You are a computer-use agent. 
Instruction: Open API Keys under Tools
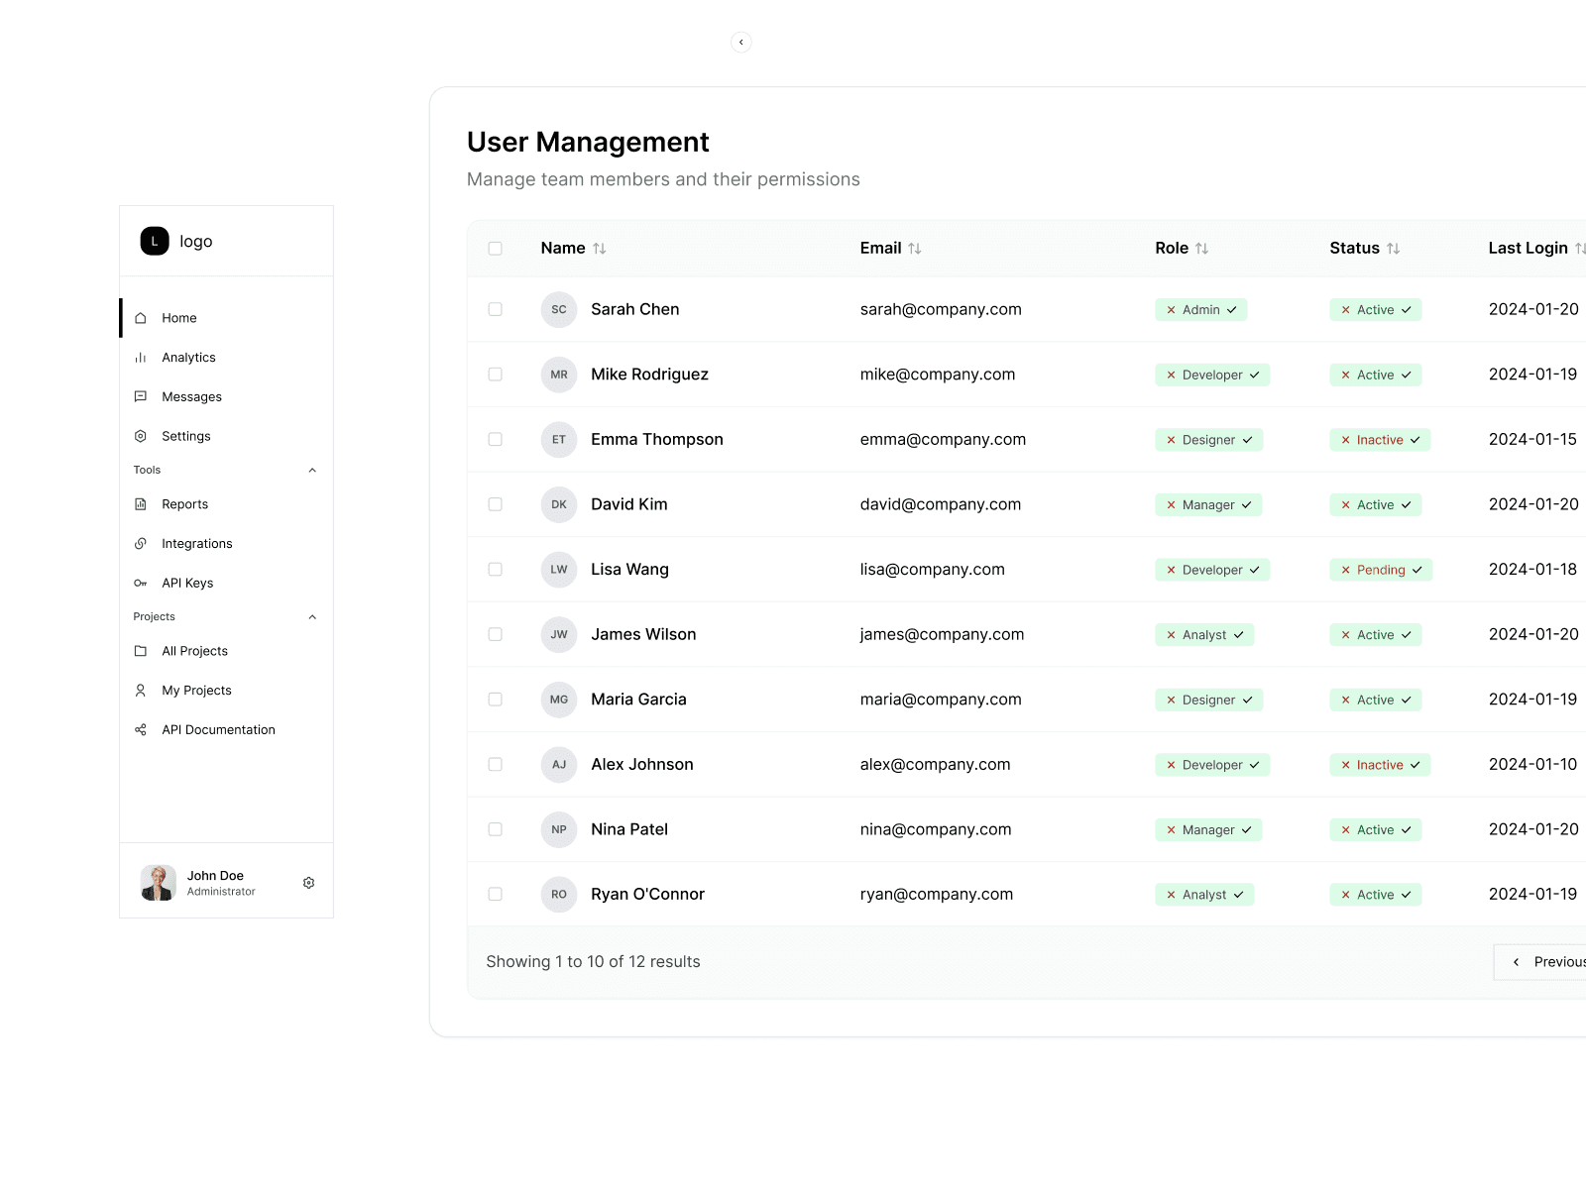(227, 584)
